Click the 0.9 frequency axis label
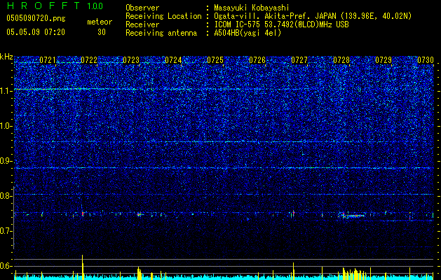This screenshot has width=441, height=280. 6,161
